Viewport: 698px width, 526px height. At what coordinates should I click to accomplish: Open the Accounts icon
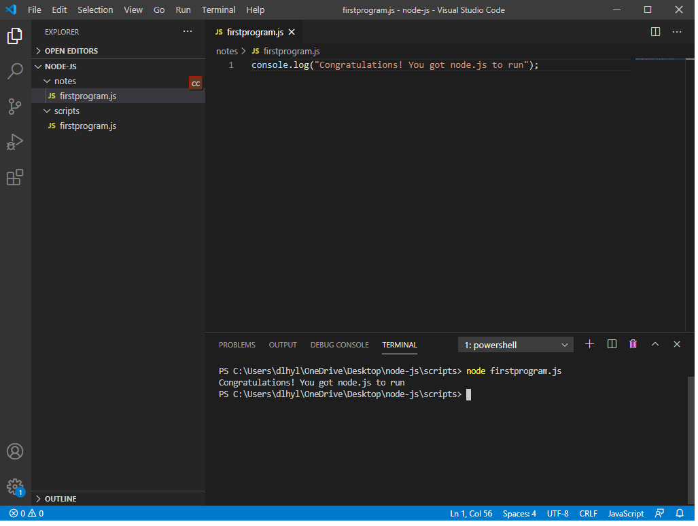coord(15,451)
